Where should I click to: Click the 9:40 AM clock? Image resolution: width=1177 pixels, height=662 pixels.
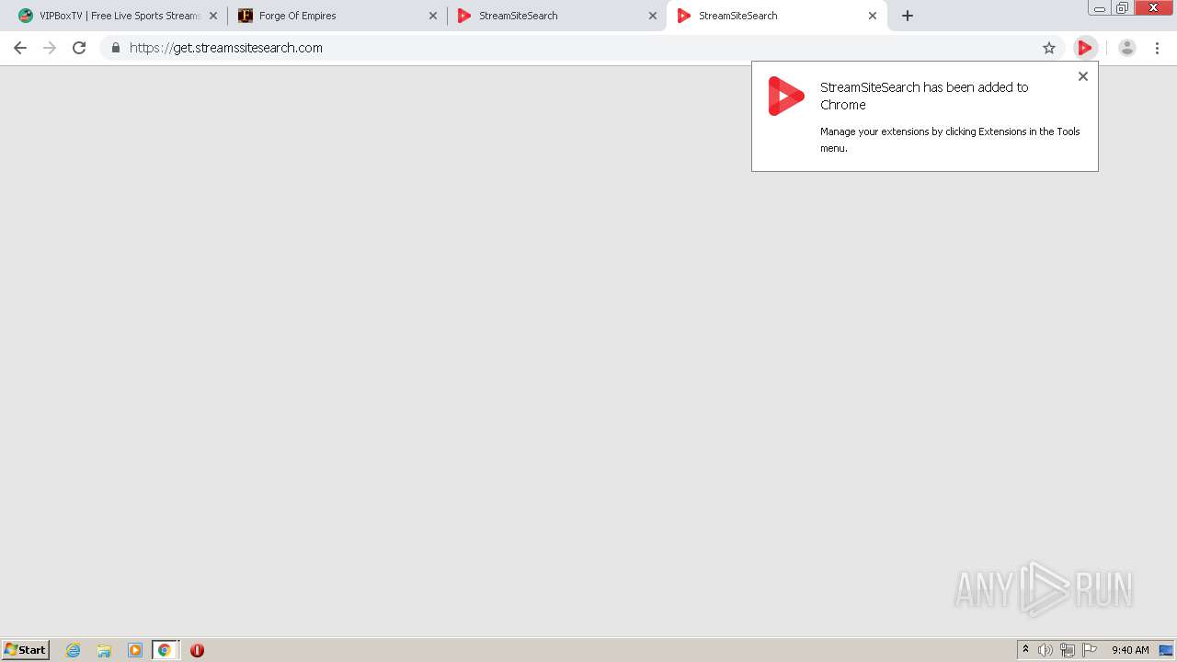pos(1130,650)
